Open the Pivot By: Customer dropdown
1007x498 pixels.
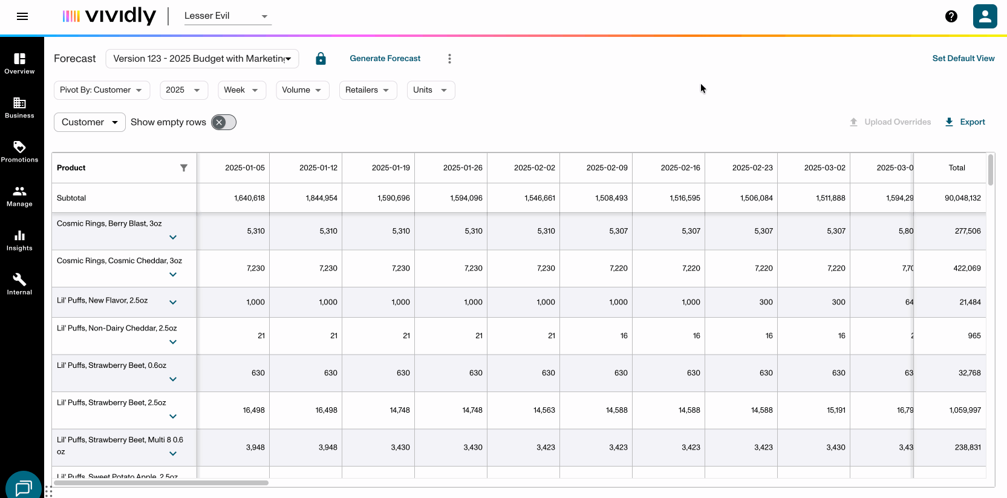click(102, 90)
